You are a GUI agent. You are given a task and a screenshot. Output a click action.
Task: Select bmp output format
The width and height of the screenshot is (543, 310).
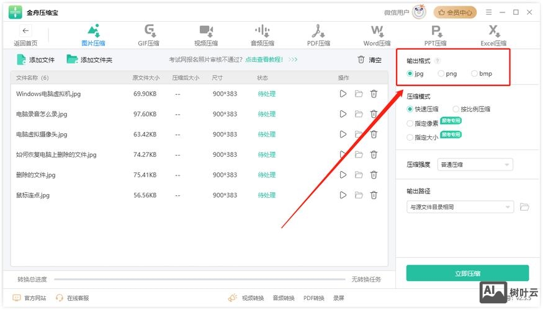pyautogui.click(x=475, y=73)
